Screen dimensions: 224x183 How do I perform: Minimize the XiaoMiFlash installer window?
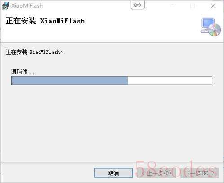pyautogui.click(x=172, y=6)
